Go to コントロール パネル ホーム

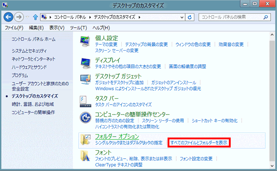click(34, 39)
